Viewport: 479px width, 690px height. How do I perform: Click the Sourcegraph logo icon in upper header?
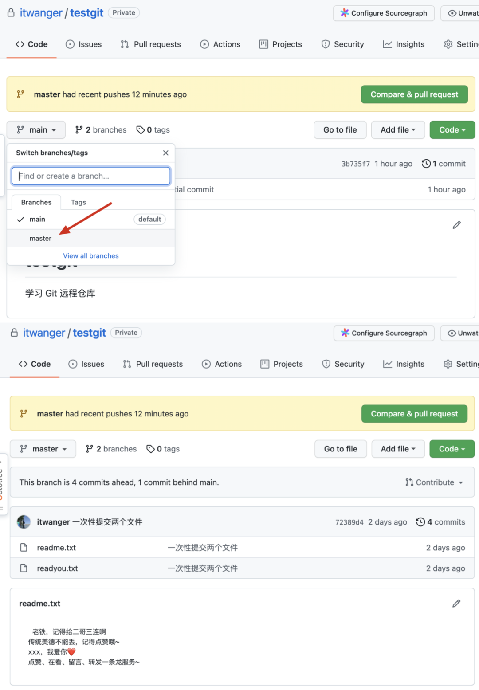[x=344, y=13]
